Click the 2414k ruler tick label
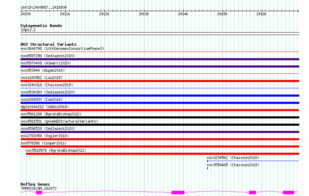 [x=183, y=14]
